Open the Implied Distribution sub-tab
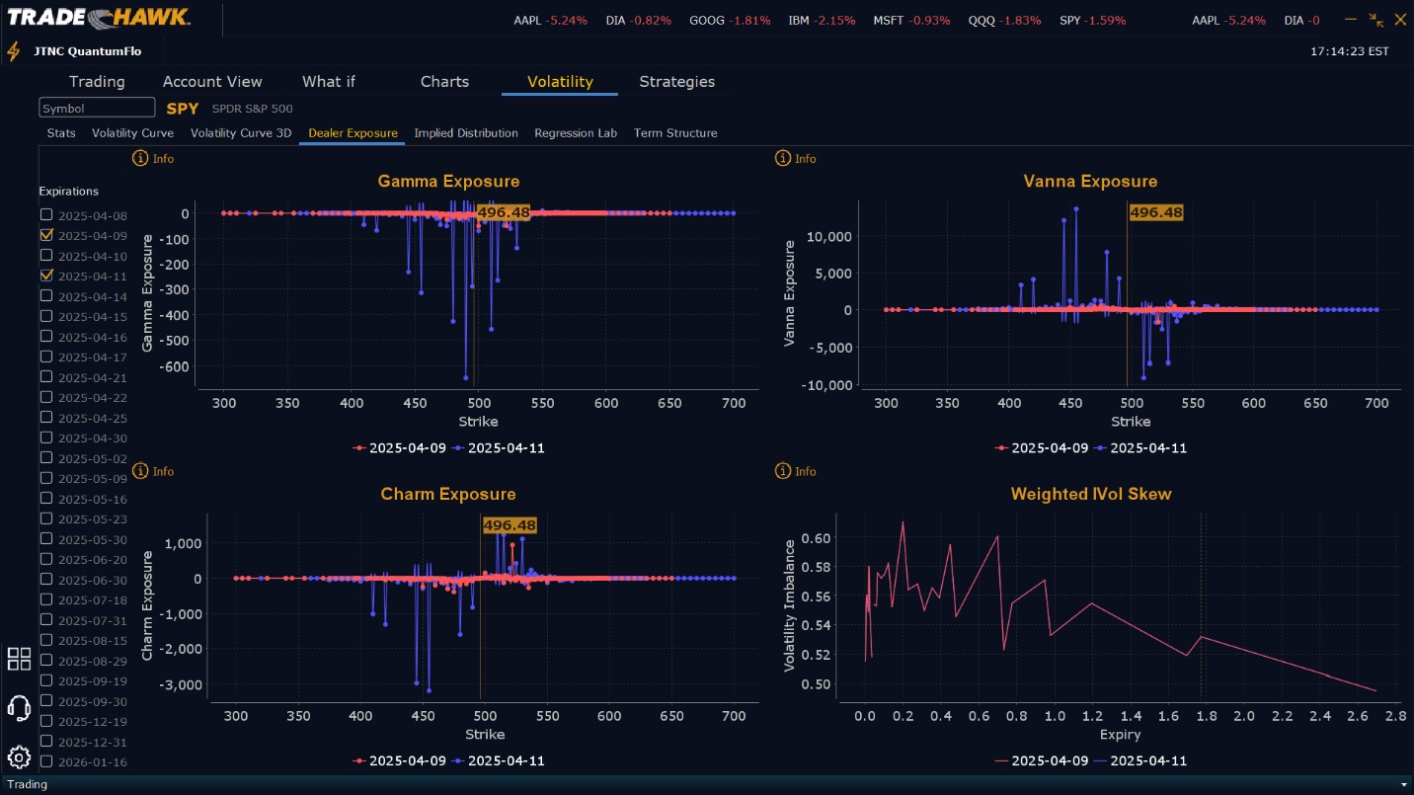 pos(466,132)
